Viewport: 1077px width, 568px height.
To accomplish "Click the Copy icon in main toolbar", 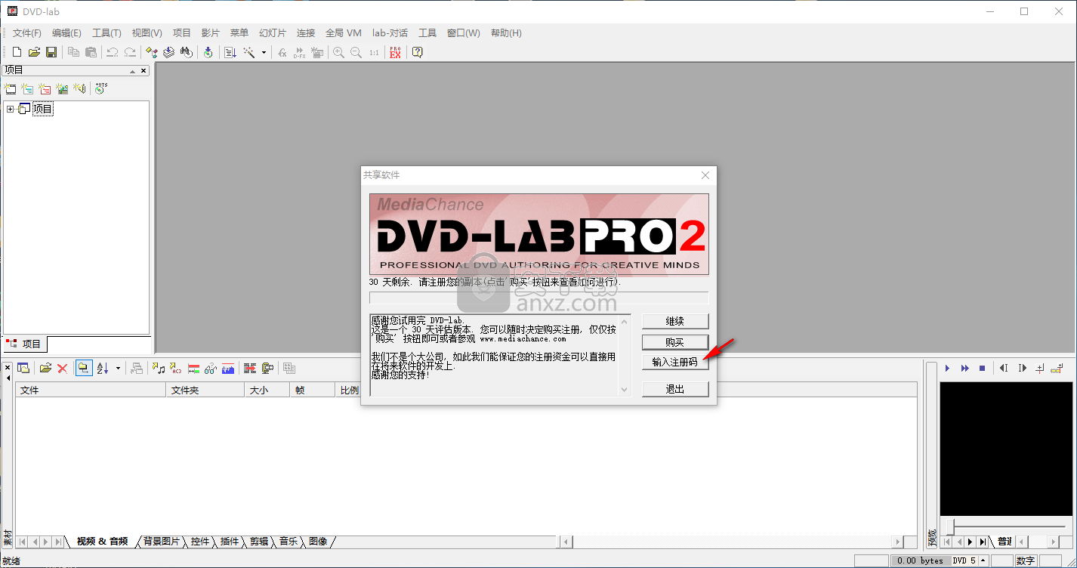I will click(73, 52).
